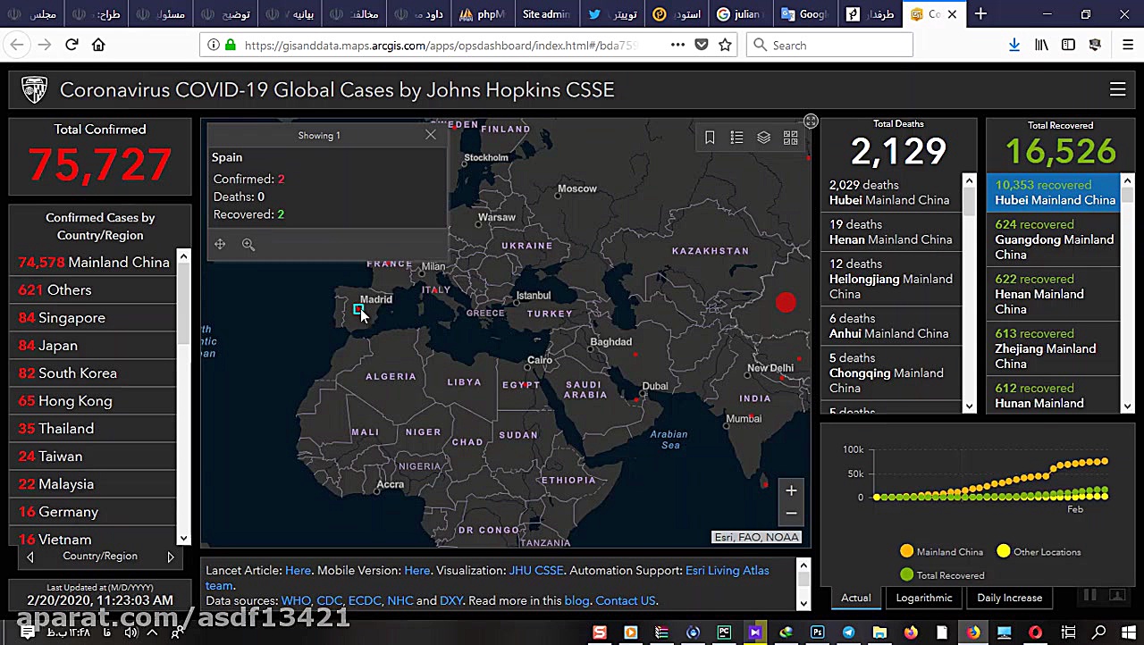1144x645 pixels.
Task: Go to next Country/Region list arrow
Action: point(171,557)
